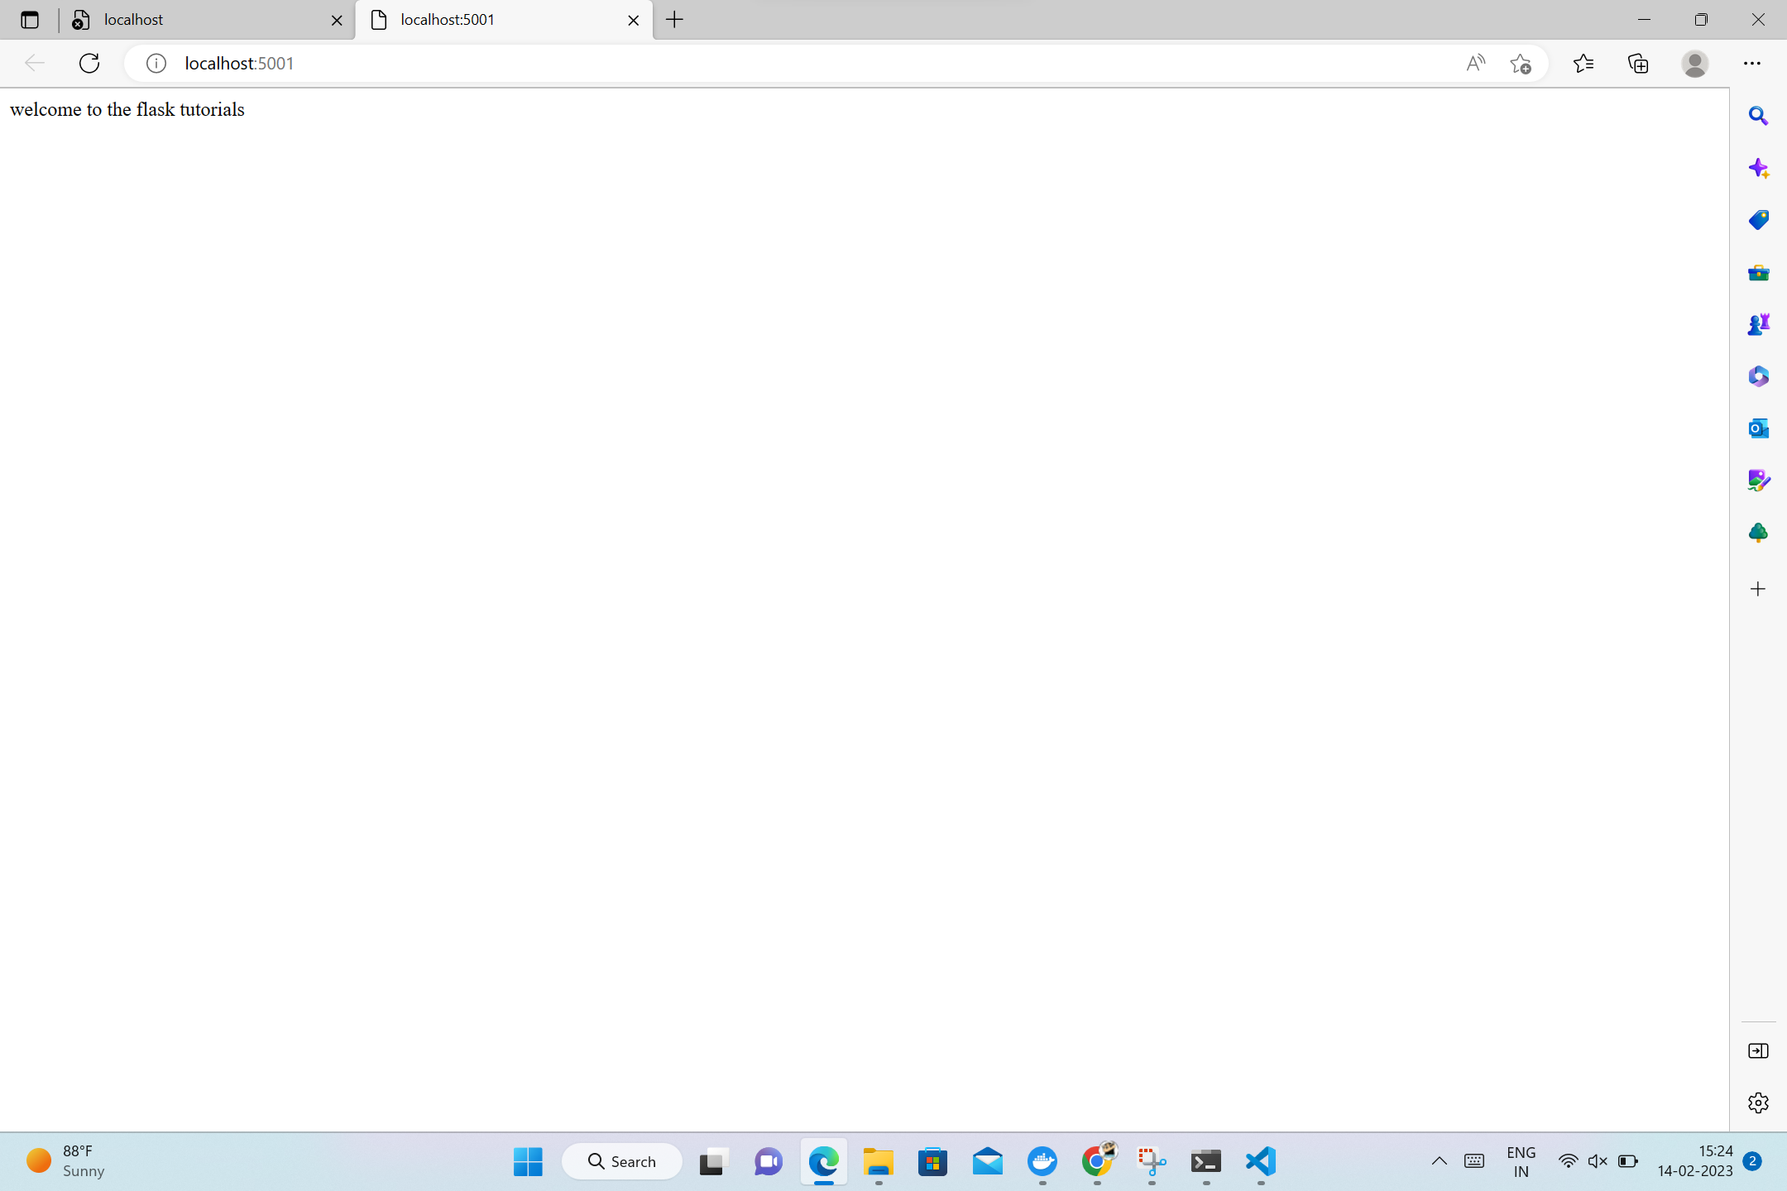The image size is (1787, 1191).
Task: Expand the Settings and more menu
Action: (1751, 63)
